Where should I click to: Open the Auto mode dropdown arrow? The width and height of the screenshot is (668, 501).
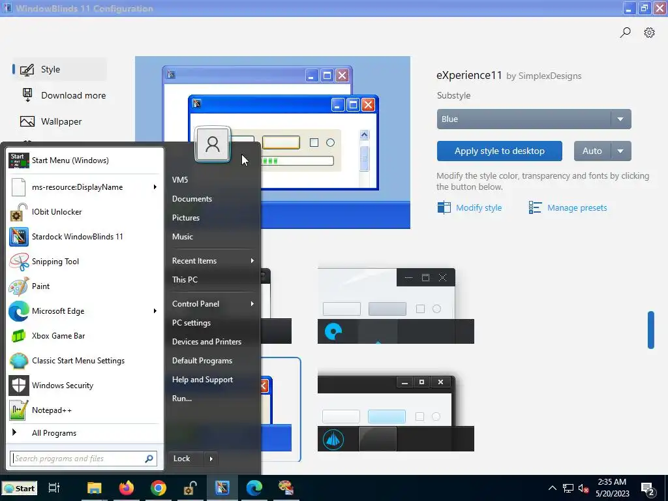(621, 151)
